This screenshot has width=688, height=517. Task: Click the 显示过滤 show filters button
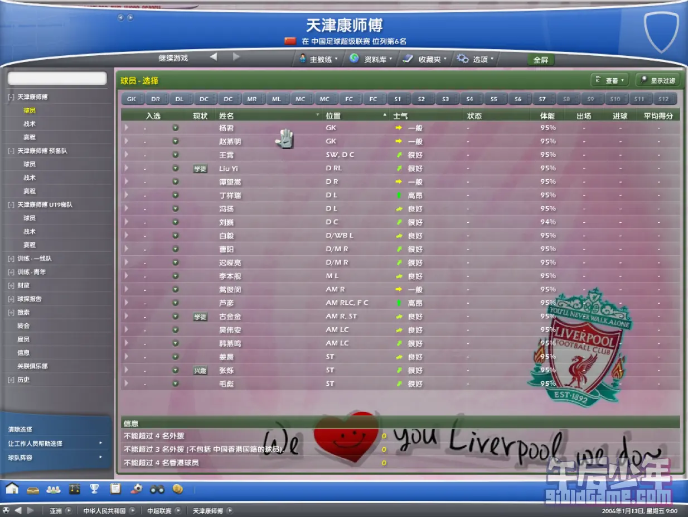coord(658,80)
